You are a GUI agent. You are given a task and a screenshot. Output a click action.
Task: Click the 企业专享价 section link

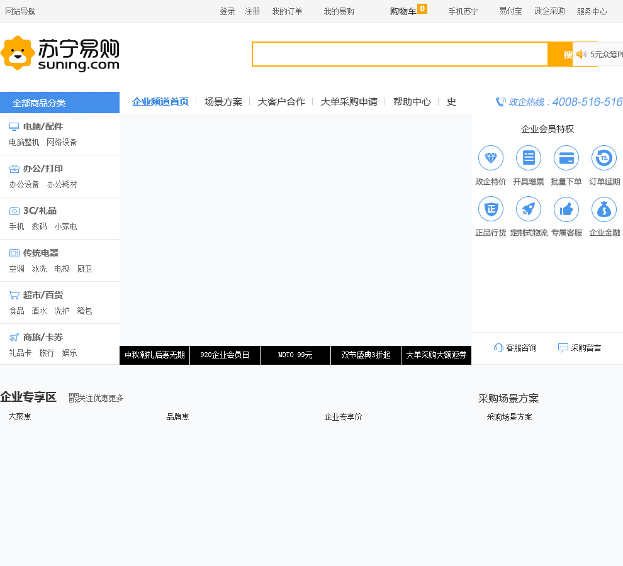[x=343, y=417]
